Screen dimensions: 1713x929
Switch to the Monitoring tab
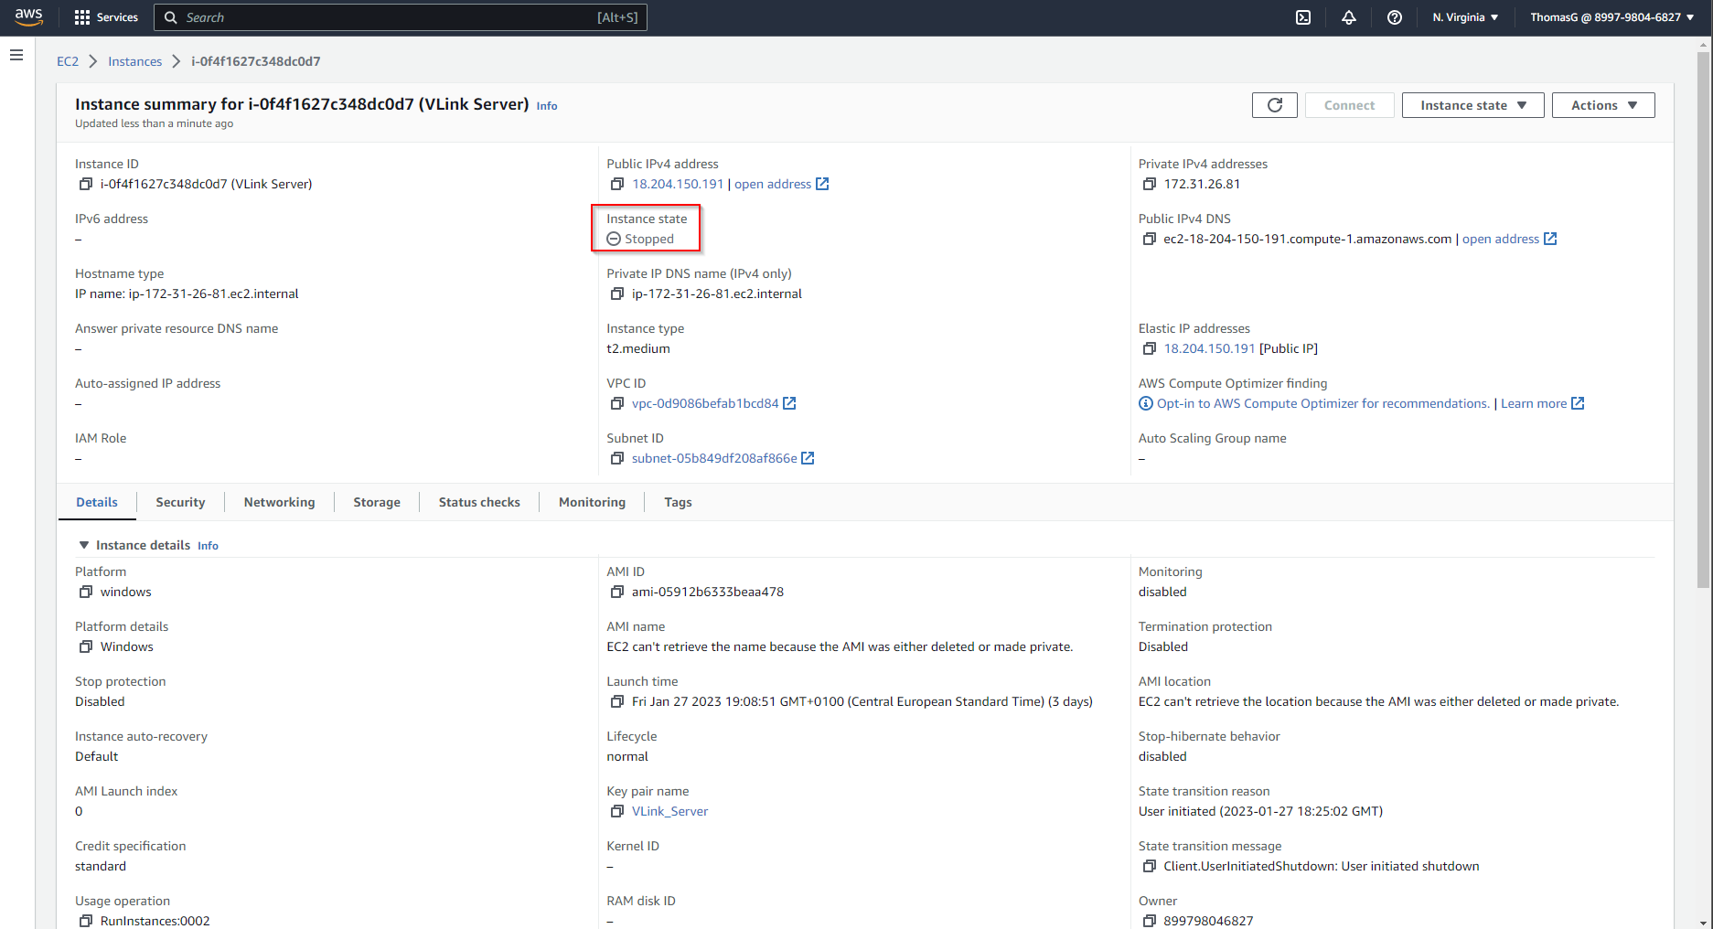[x=592, y=502]
